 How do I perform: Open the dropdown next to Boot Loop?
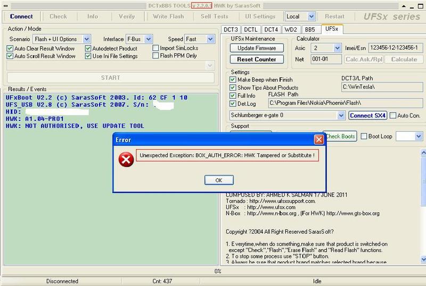point(419,136)
